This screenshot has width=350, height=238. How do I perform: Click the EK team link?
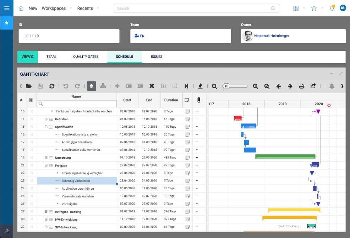(x=142, y=36)
